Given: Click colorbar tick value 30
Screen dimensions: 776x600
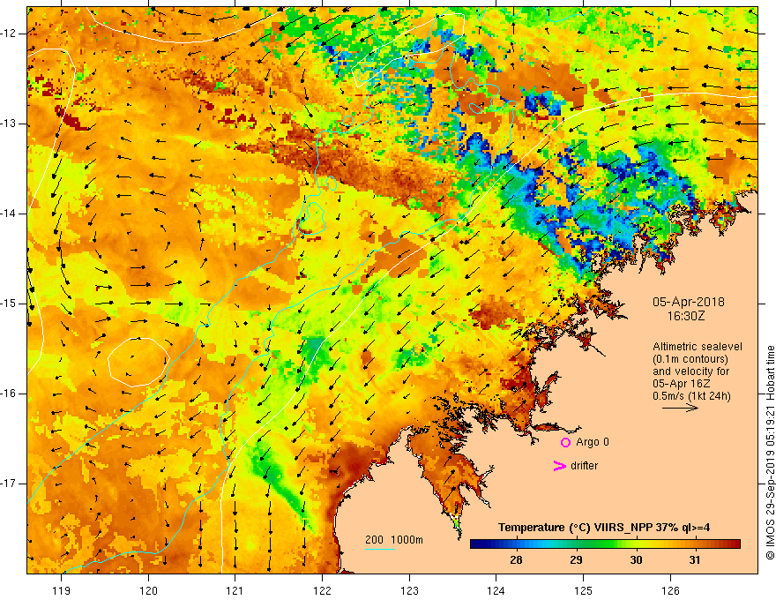Looking at the screenshot, I should point(636,560).
